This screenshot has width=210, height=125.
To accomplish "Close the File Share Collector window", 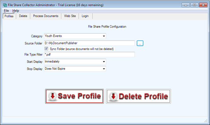I will 203,5.
